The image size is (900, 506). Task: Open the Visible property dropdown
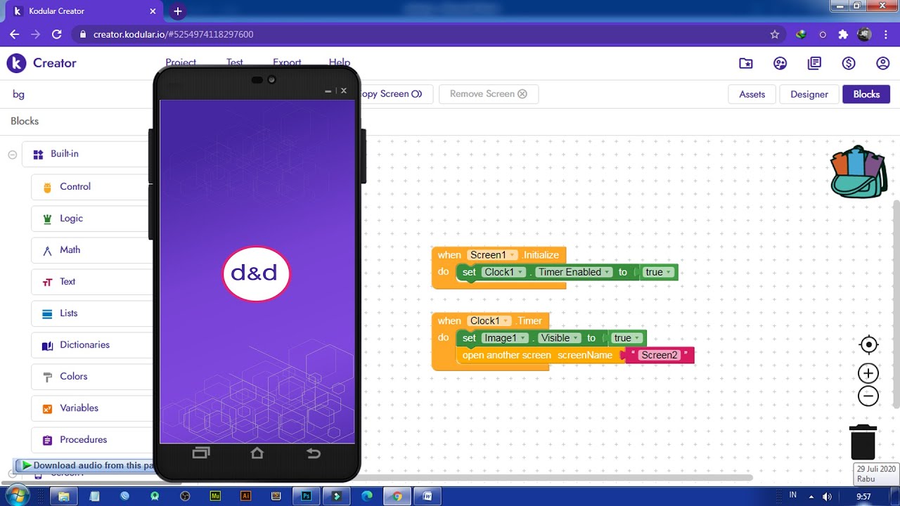click(x=559, y=338)
